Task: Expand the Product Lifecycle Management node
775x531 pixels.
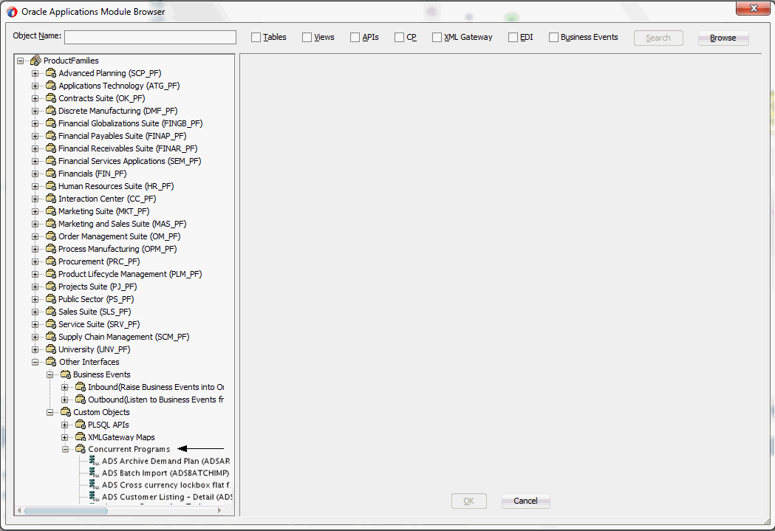Action: click(x=35, y=274)
